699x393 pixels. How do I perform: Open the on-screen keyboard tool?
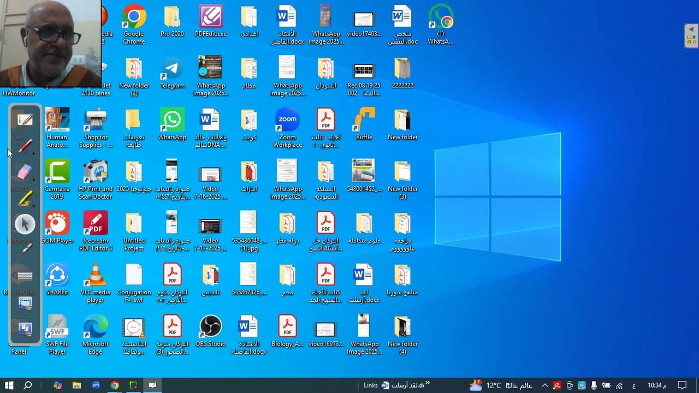[x=25, y=276]
